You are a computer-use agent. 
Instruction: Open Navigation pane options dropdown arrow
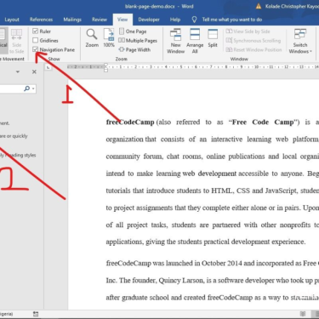pyautogui.click(x=18, y=71)
